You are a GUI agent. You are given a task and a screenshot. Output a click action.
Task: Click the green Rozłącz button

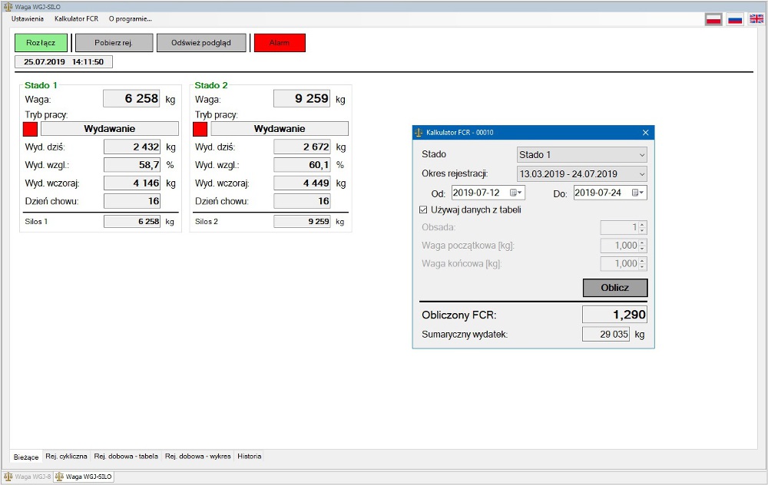click(x=41, y=43)
